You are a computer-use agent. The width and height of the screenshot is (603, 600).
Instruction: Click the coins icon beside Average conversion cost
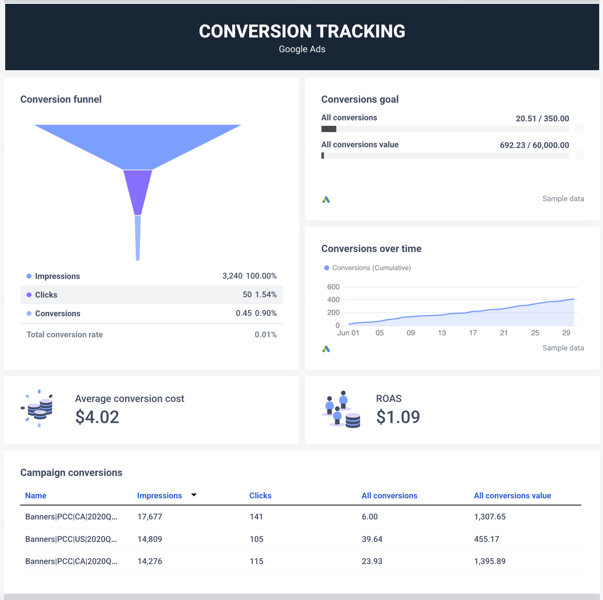(x=37, y=408)
